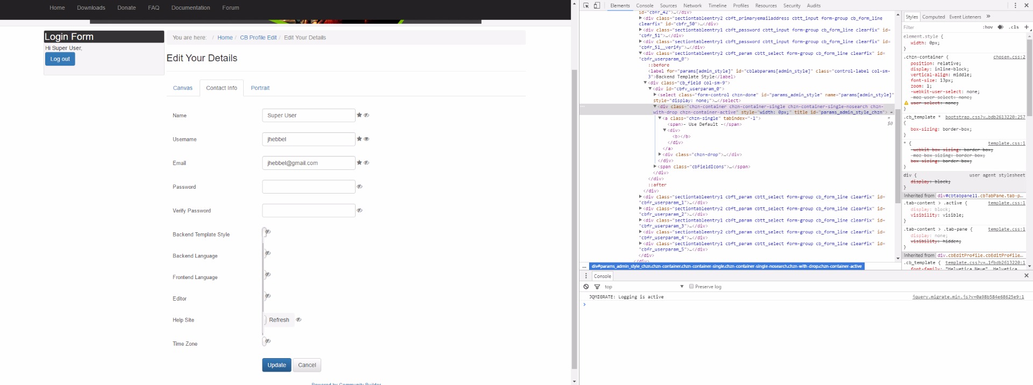Screen dimensions: 1033x385
Task: Click the Log out button
Action: (x=60, y=59)
